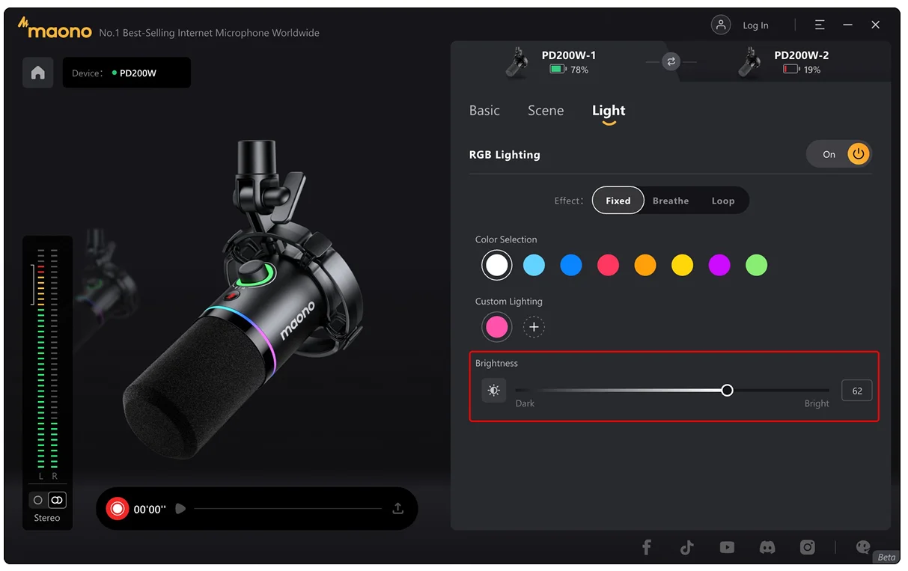Open the Instagram icon in the footer
908x571 pixels.
coord(808,547)
